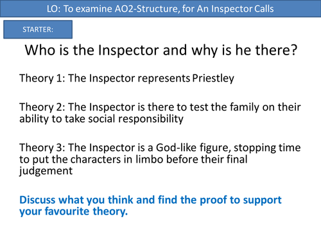Click Theory 3 God-like figure text
Screen dimensions: 321x241
(160, 148)
